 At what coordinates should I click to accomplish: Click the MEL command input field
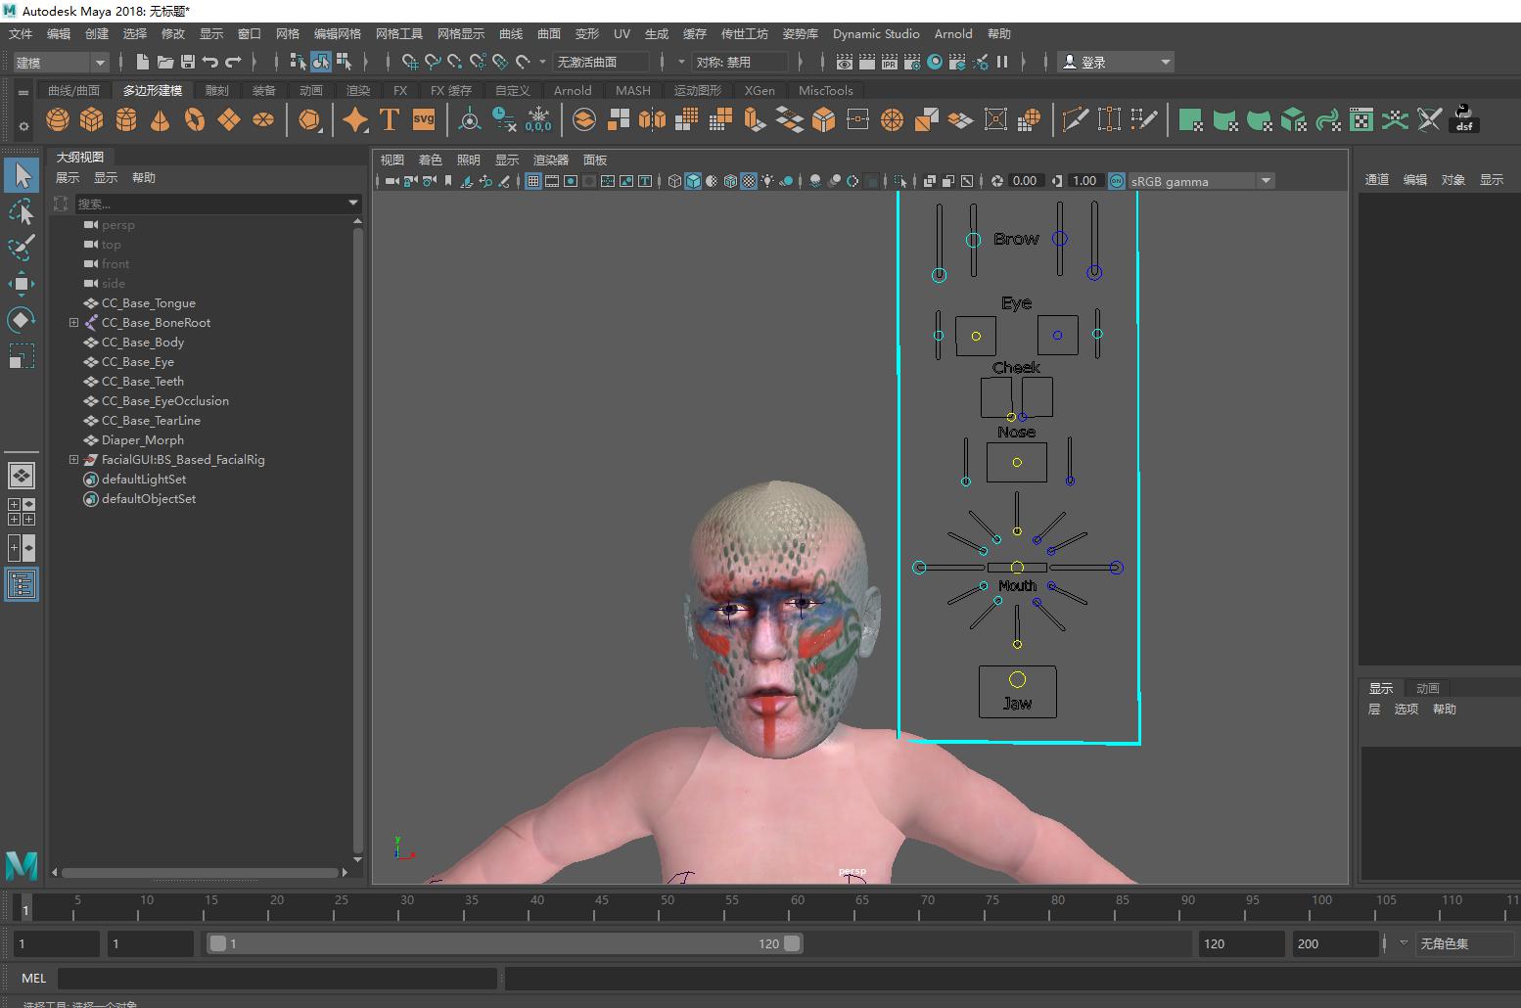[x=277, y=978]
